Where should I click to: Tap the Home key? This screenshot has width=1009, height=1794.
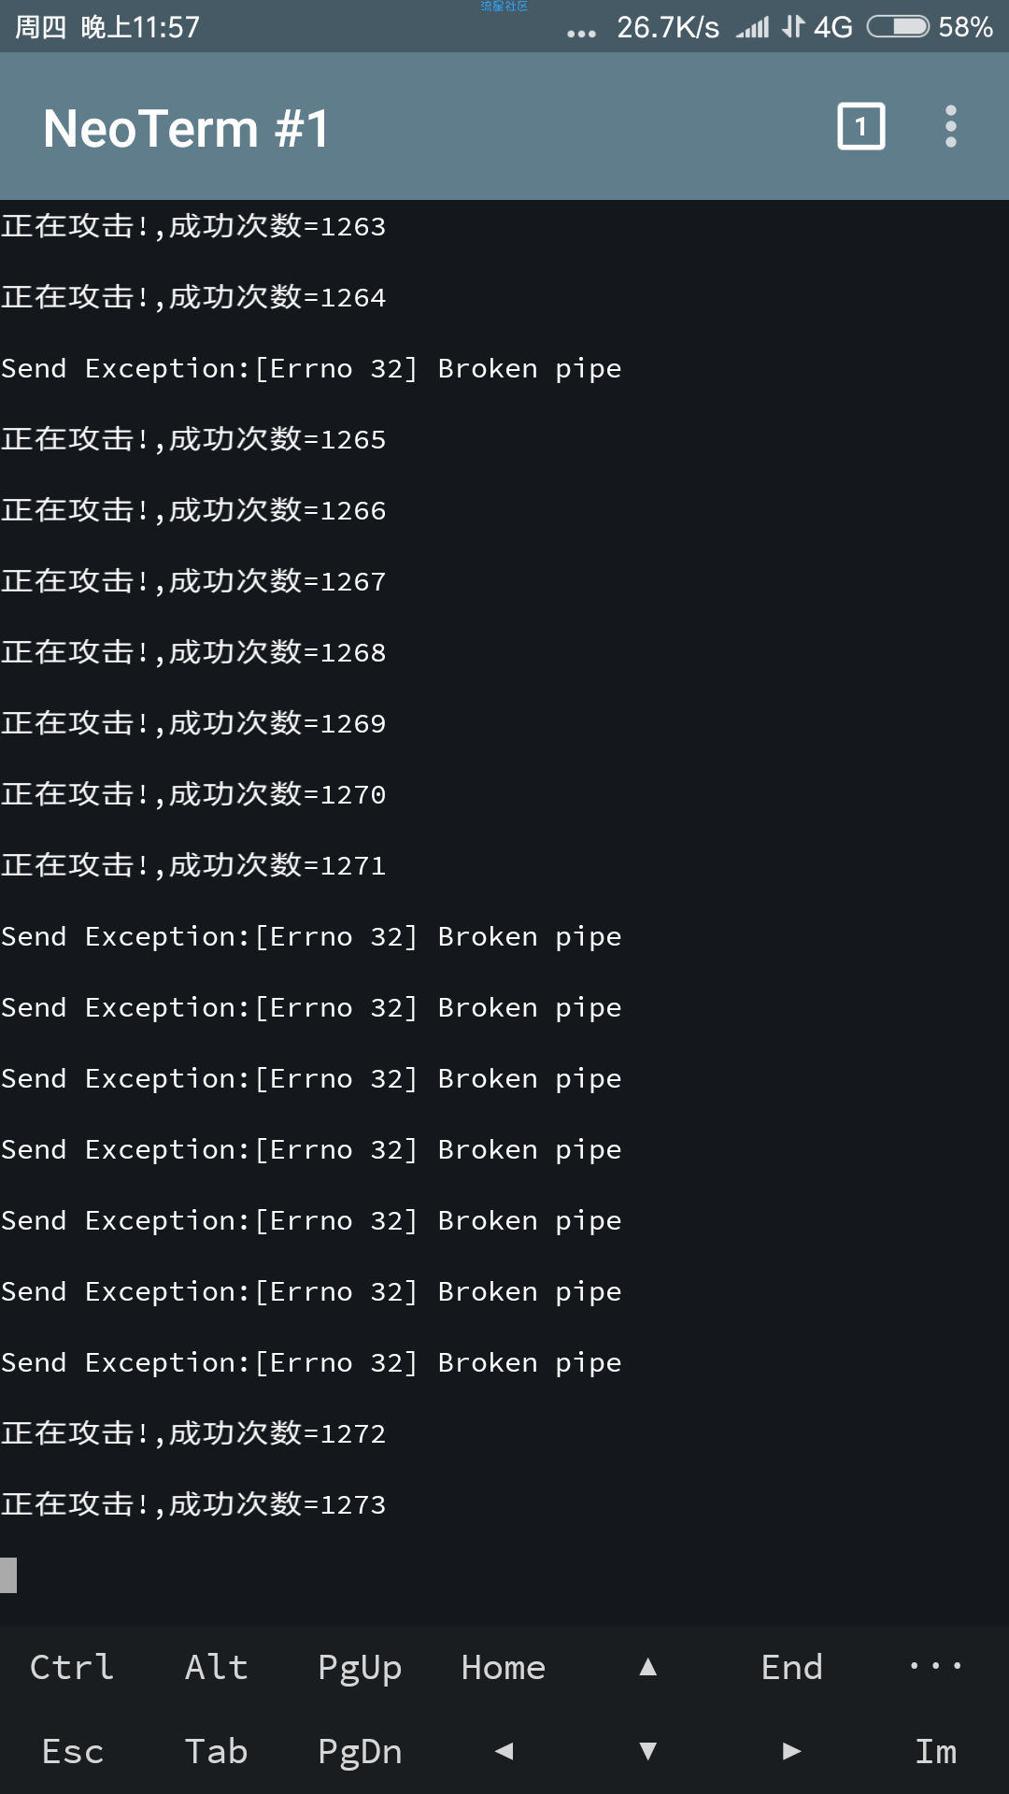click(x=504, y=1667)
